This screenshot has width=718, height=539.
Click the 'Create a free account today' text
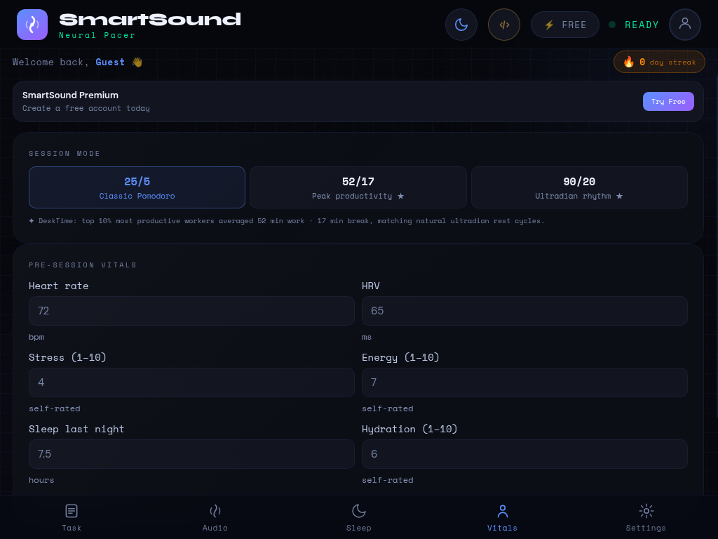click(86, 108)
